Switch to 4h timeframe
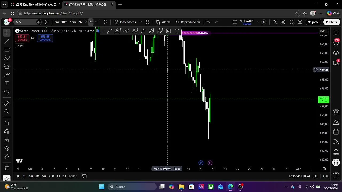 click(x=80, y=22)
